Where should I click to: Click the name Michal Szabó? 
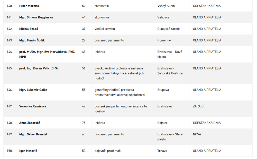(29, 29)
